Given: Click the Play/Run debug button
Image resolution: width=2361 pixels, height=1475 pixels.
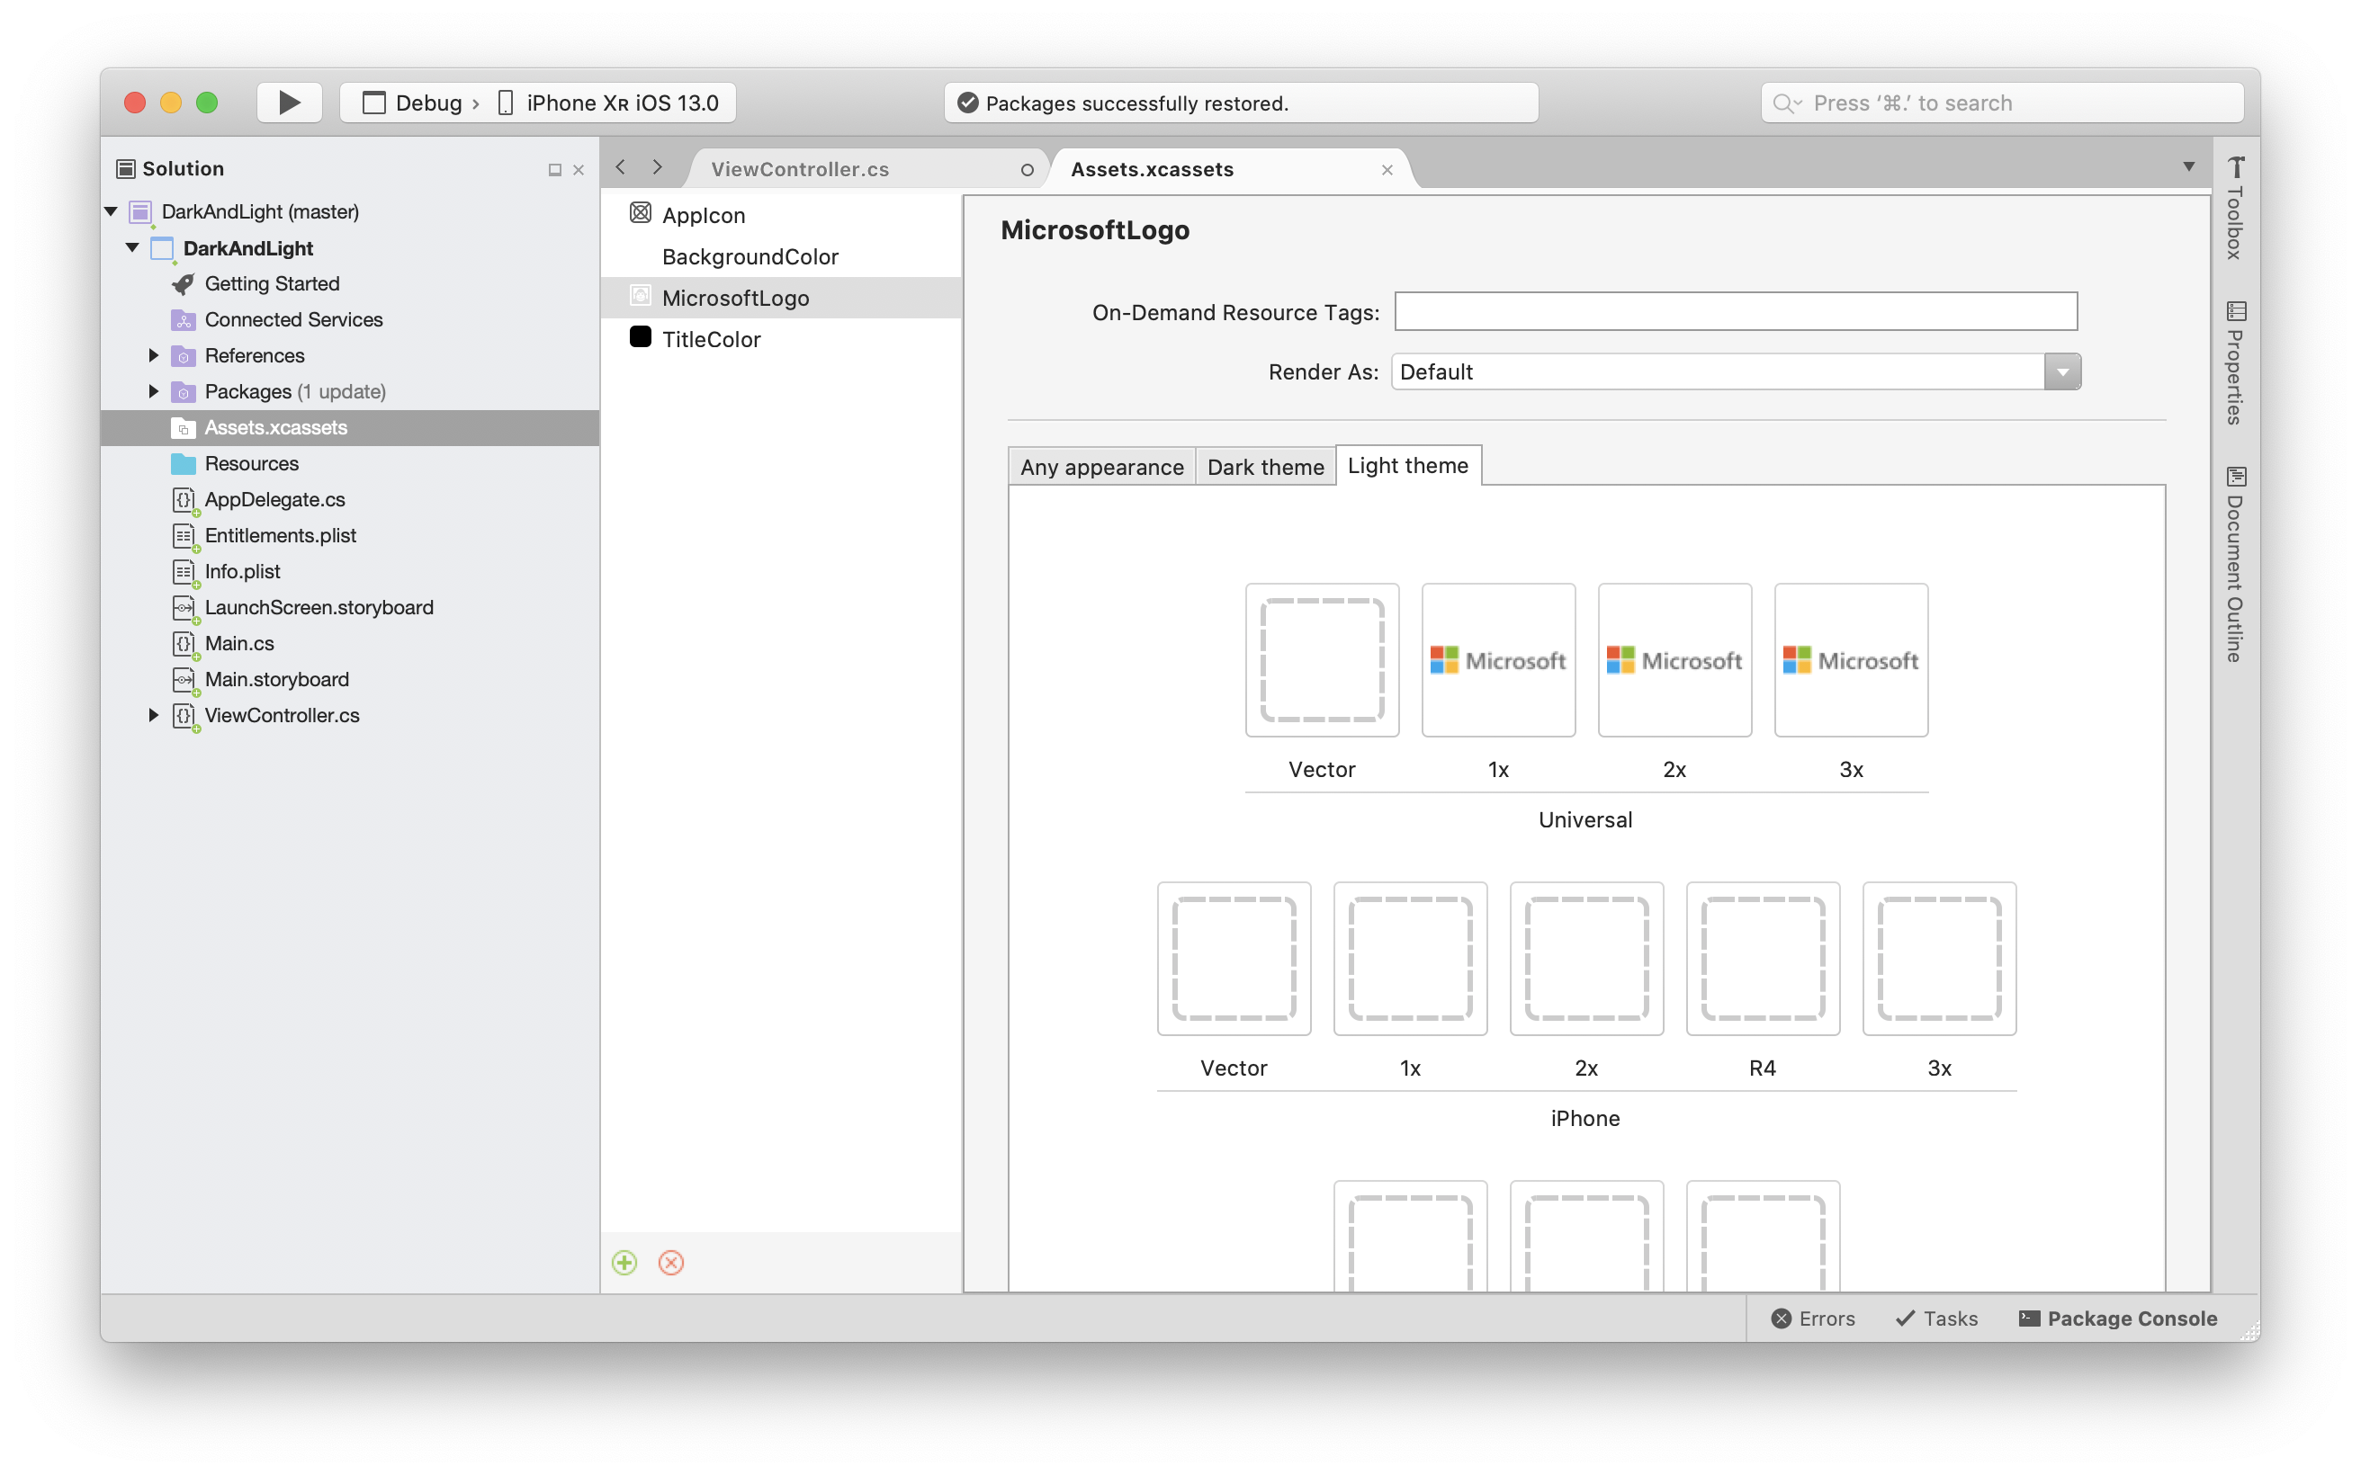Looking at the screenshot, I should (289, 103).
